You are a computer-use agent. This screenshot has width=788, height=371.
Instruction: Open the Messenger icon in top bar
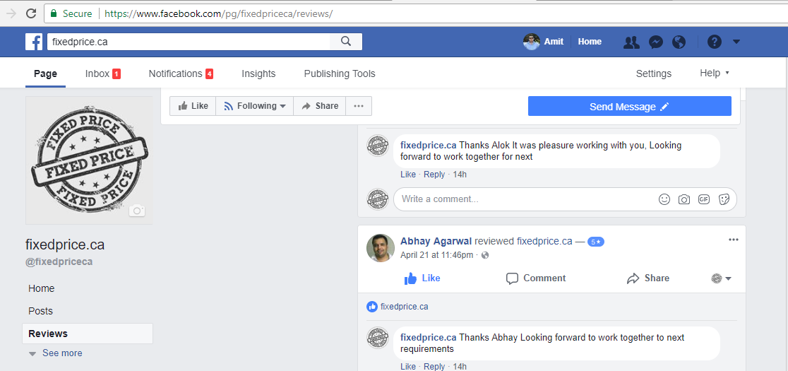tap(655, 42)
